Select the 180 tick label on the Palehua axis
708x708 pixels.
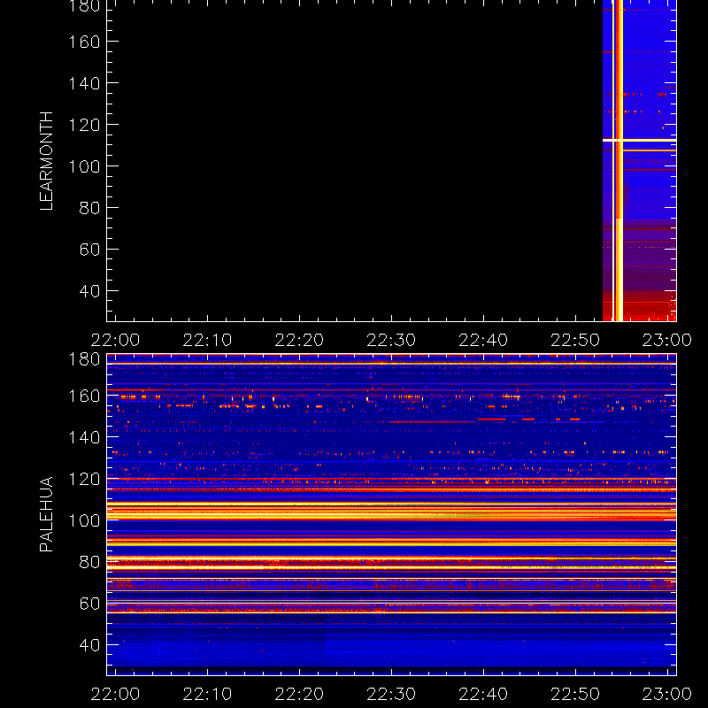[84, 359]
